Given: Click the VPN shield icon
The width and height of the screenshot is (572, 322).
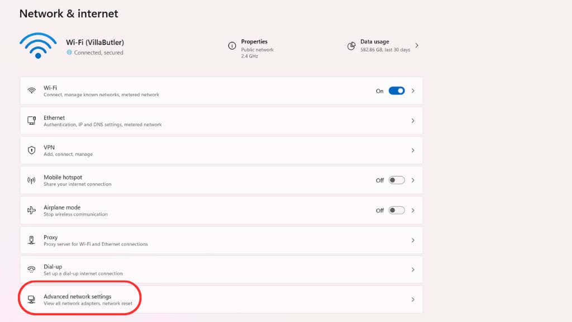Looking at the screenshot, I should [32, 150].
